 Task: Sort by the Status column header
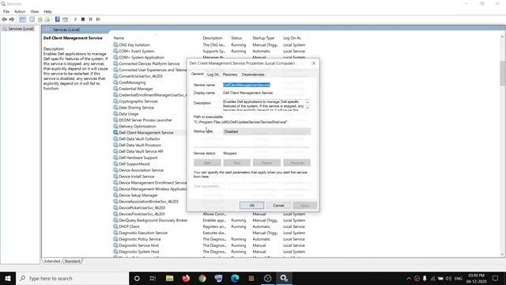pos(236,38)
